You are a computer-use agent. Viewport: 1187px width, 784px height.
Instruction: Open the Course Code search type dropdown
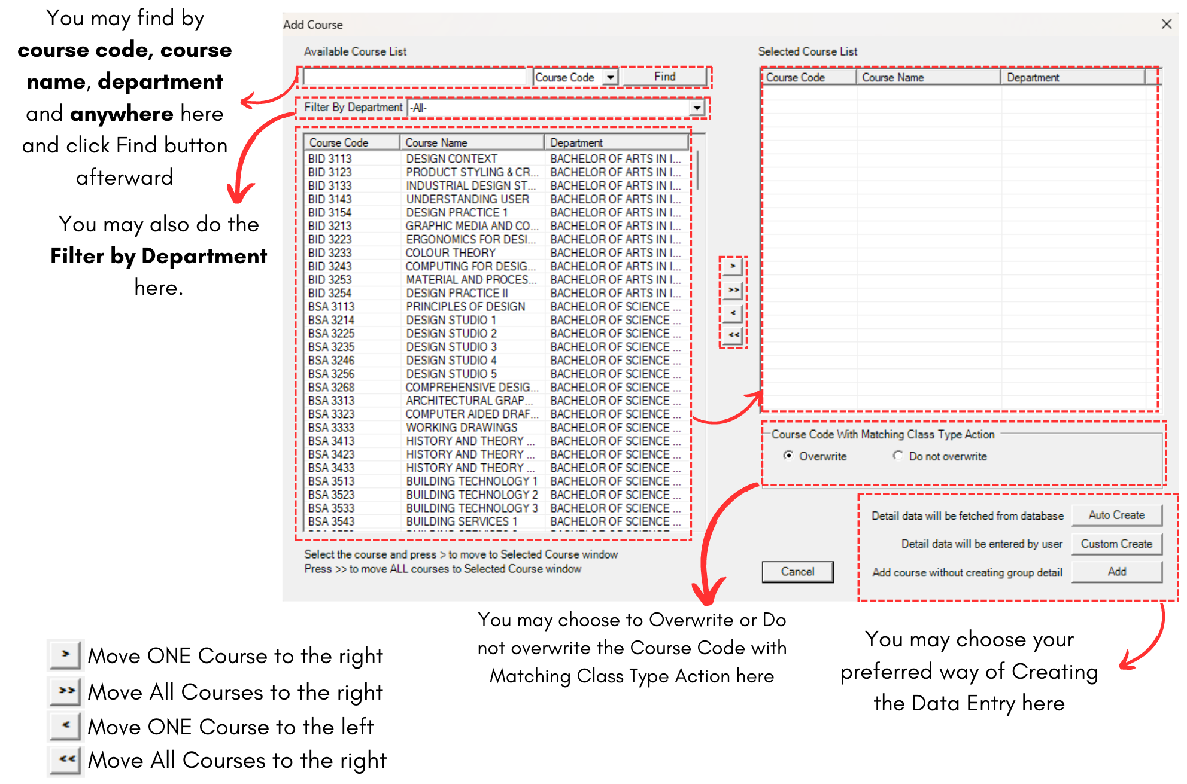[x=610, y=77]
